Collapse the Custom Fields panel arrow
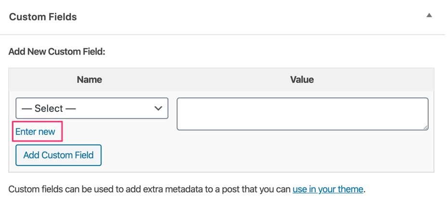 pyautogui.click(x=429, y=15)
